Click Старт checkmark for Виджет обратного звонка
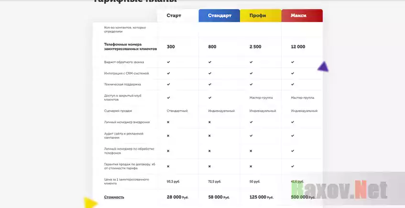The width and height of the screenshot is (405, 208). click(168, 62)
